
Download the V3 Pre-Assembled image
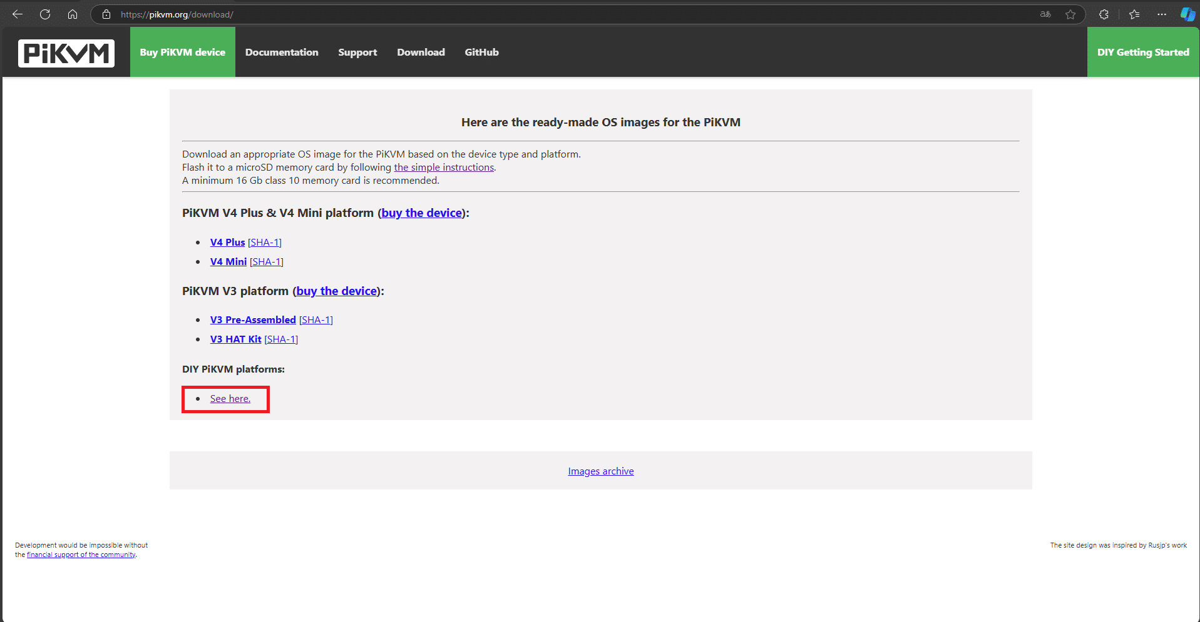[253, 320]
